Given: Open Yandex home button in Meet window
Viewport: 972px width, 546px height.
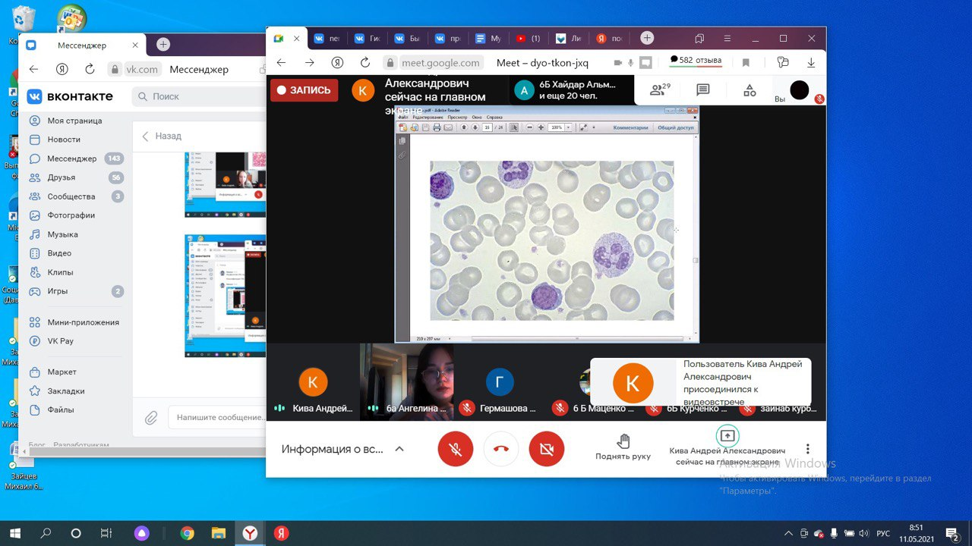Looking at the screenshot, I should (337, 63).
